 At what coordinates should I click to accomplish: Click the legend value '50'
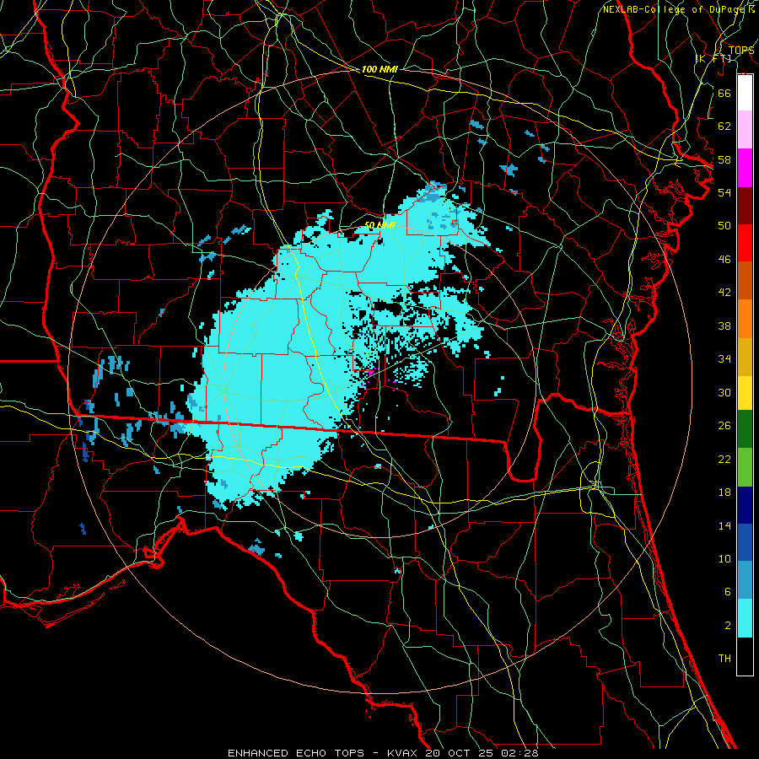pyautogui.click(x=724, y=225)
